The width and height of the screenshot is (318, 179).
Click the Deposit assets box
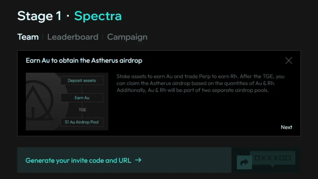point(82,80)
